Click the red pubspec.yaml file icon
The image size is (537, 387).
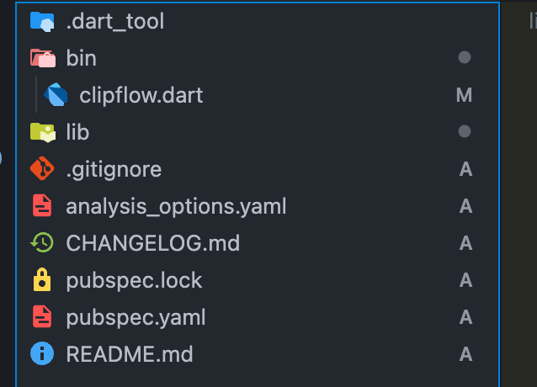click(x=42, y=317)
